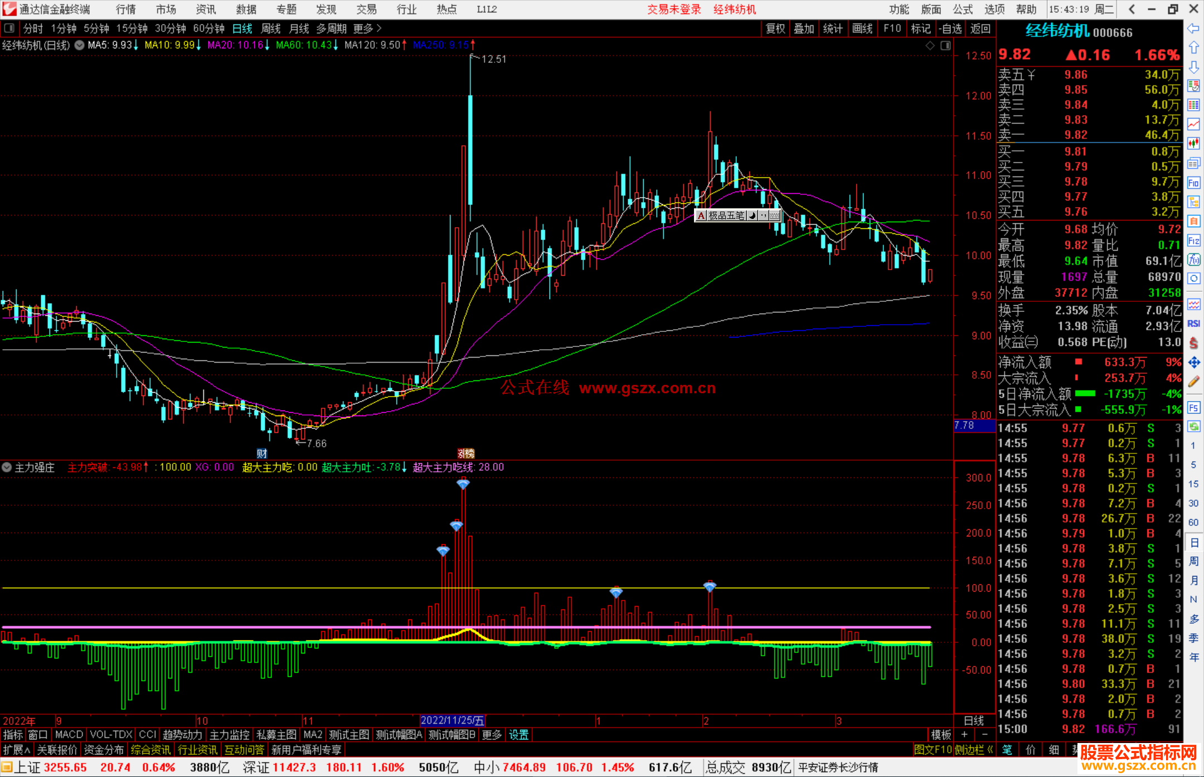Click the four-arrow move icon
This screenshot has height=777, width=1204.
coord(1193,363)
